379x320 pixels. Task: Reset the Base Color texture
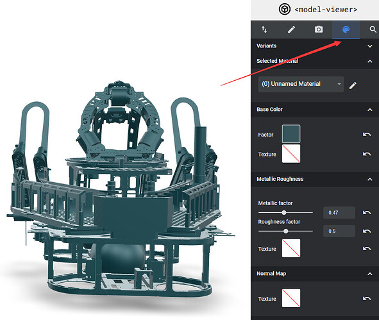tap(367, 154)
